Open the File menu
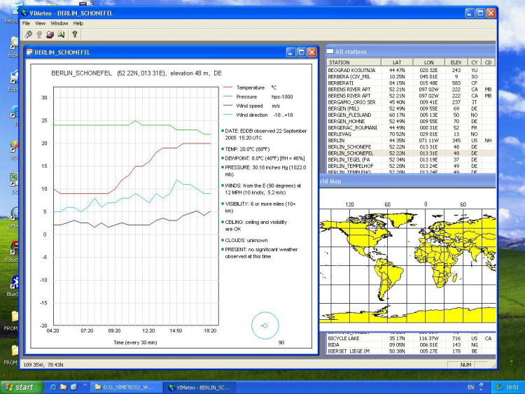 tap(26, 23)
